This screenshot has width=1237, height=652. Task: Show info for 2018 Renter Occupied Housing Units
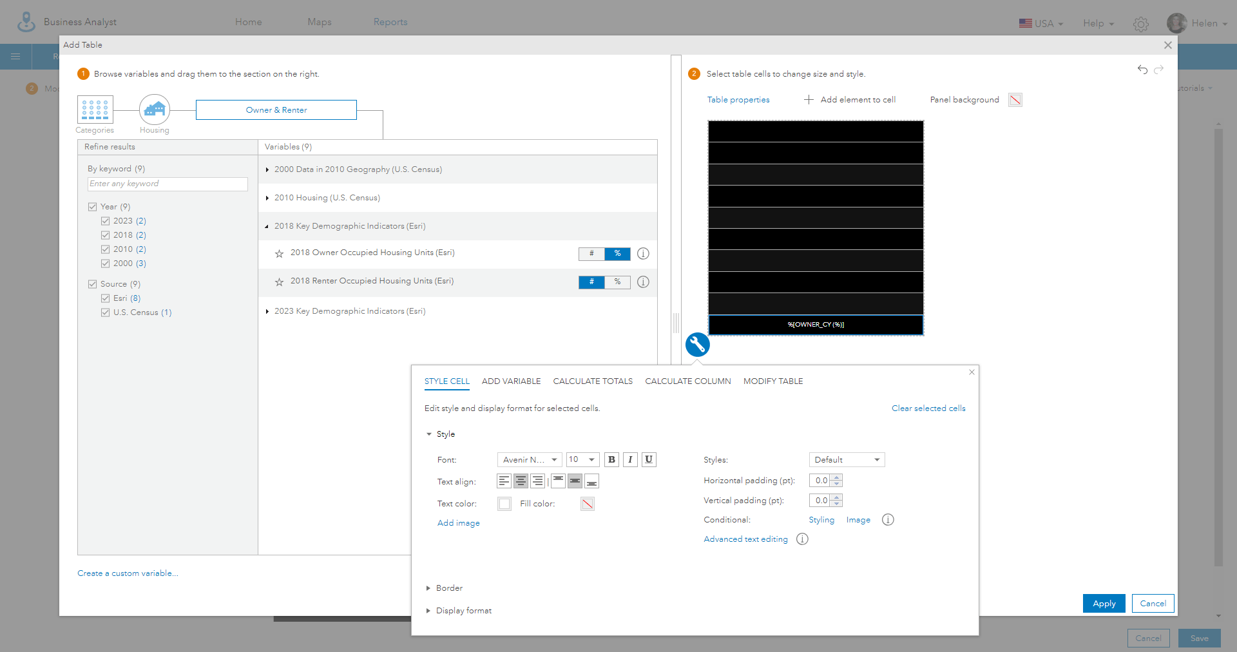click(x=643, y=282)
